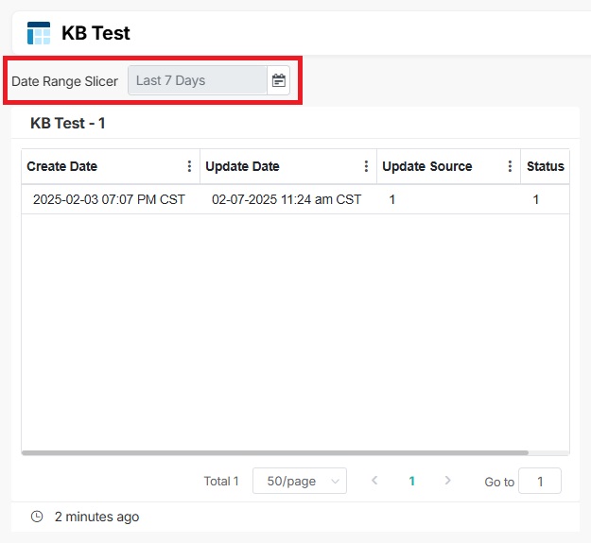Click the Status column header

click(545, 166)
